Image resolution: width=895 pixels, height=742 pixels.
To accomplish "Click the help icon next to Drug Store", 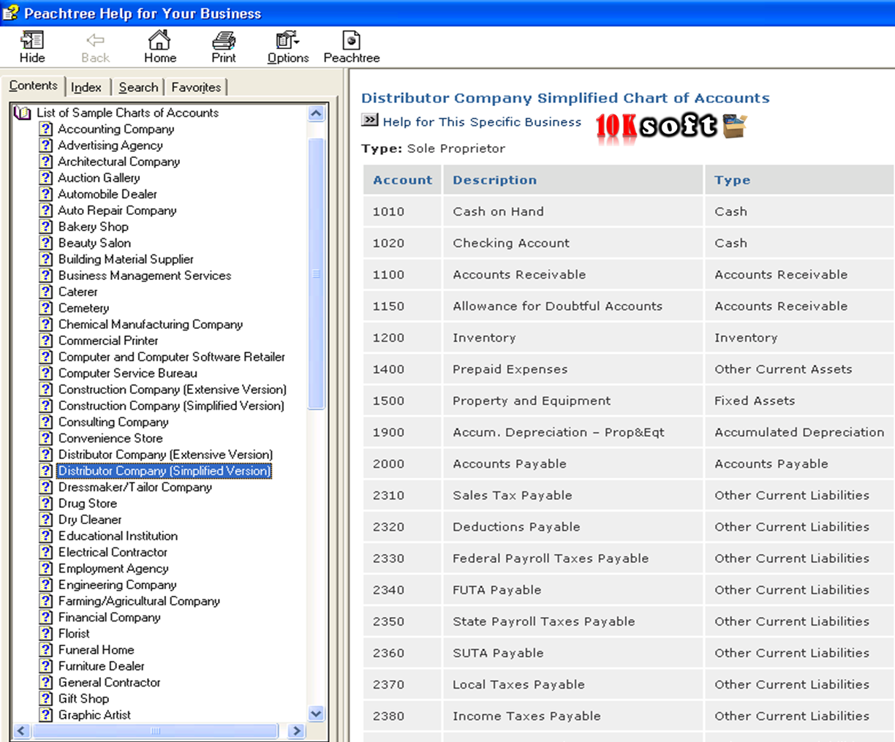I will pos(46,503).
